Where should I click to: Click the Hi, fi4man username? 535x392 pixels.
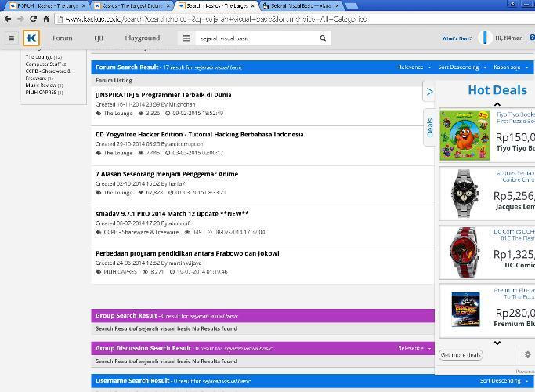click(x=508, y=38)
